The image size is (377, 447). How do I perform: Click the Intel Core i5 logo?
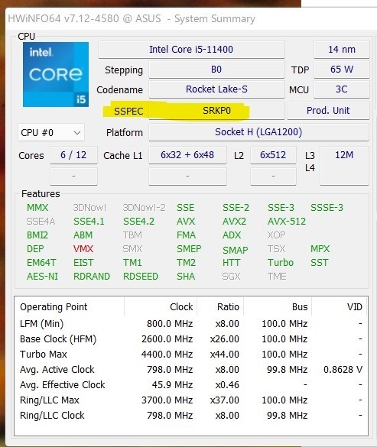point(56,74)
